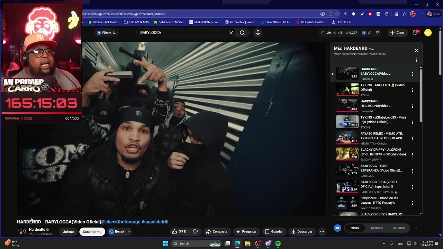This screenshot has width=443, height=249.
Task: Click the YouTube search magnifier button
Action: point(242,33)
